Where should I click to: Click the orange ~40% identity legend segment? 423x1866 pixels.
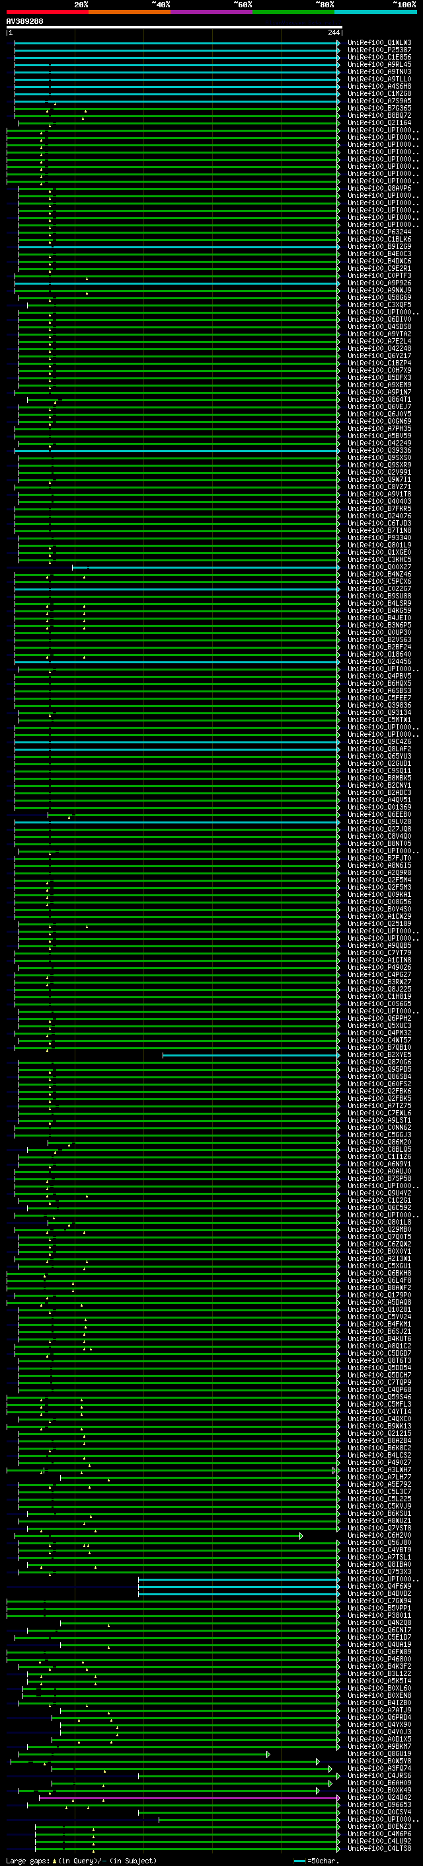tap(130, 12)
